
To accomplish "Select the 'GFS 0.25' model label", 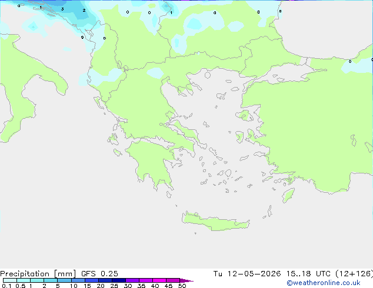I will (99, 274).
